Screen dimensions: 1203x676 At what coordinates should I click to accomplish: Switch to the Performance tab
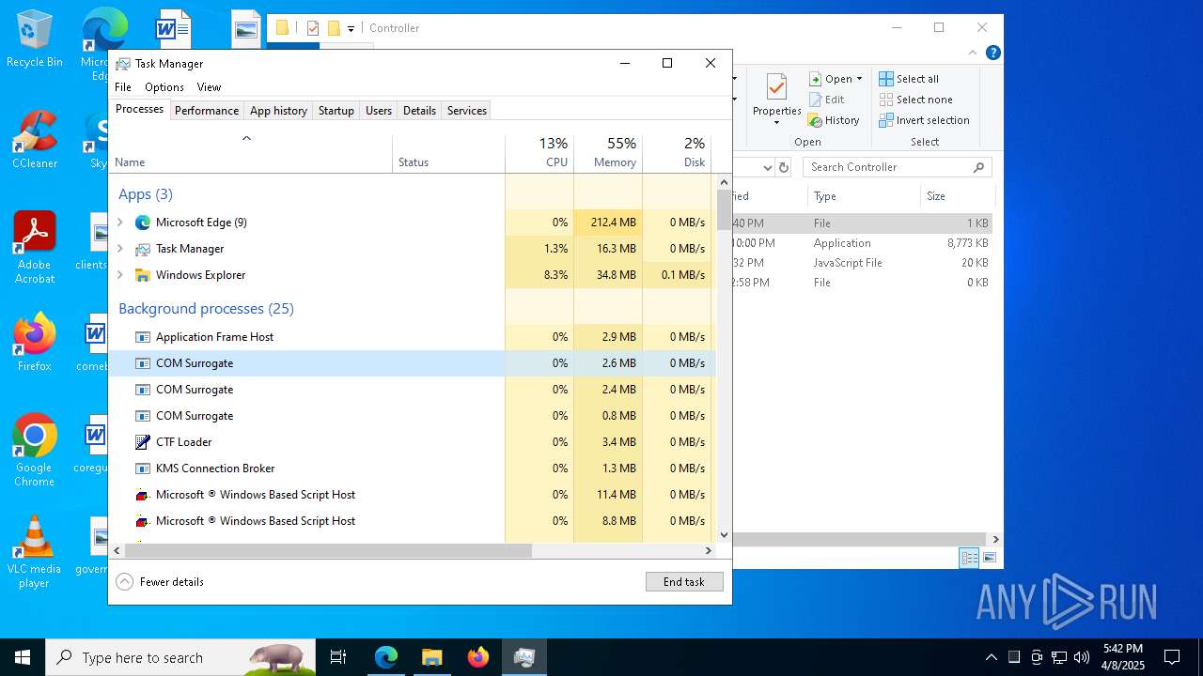(207, 110)
